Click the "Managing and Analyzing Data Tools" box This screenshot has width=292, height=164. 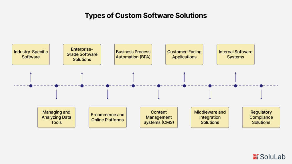pos(56,117)
